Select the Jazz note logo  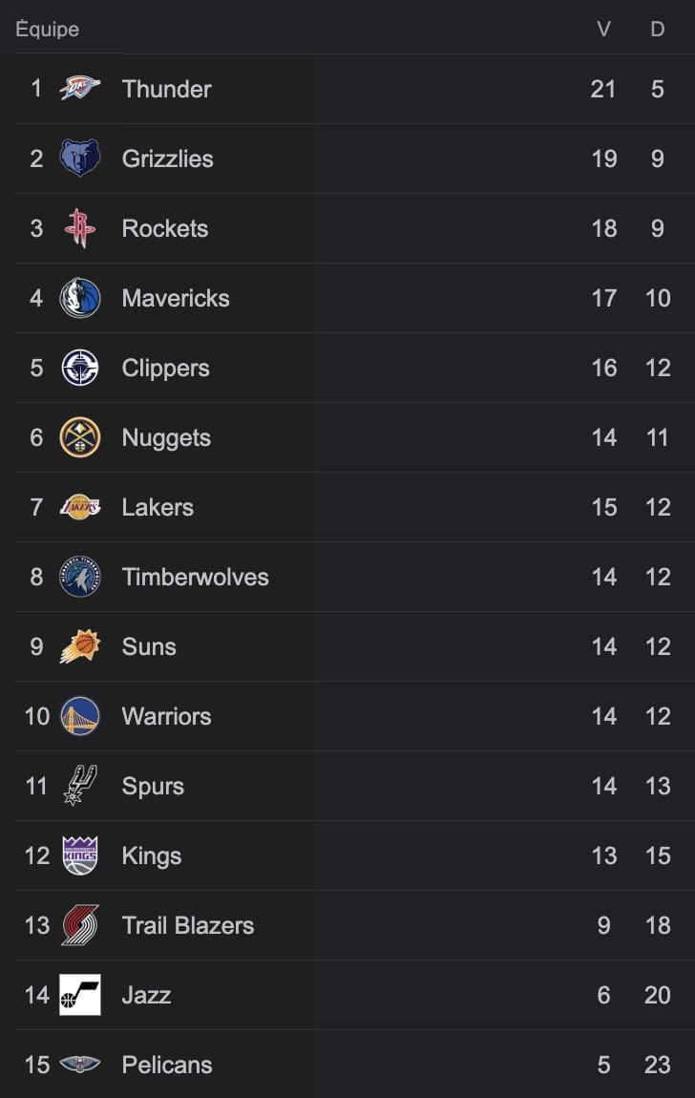pyautogui.click(x=80, y=995)
